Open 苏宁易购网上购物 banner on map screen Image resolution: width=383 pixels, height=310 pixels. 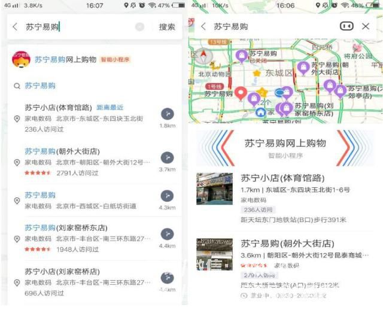point(285,148)
